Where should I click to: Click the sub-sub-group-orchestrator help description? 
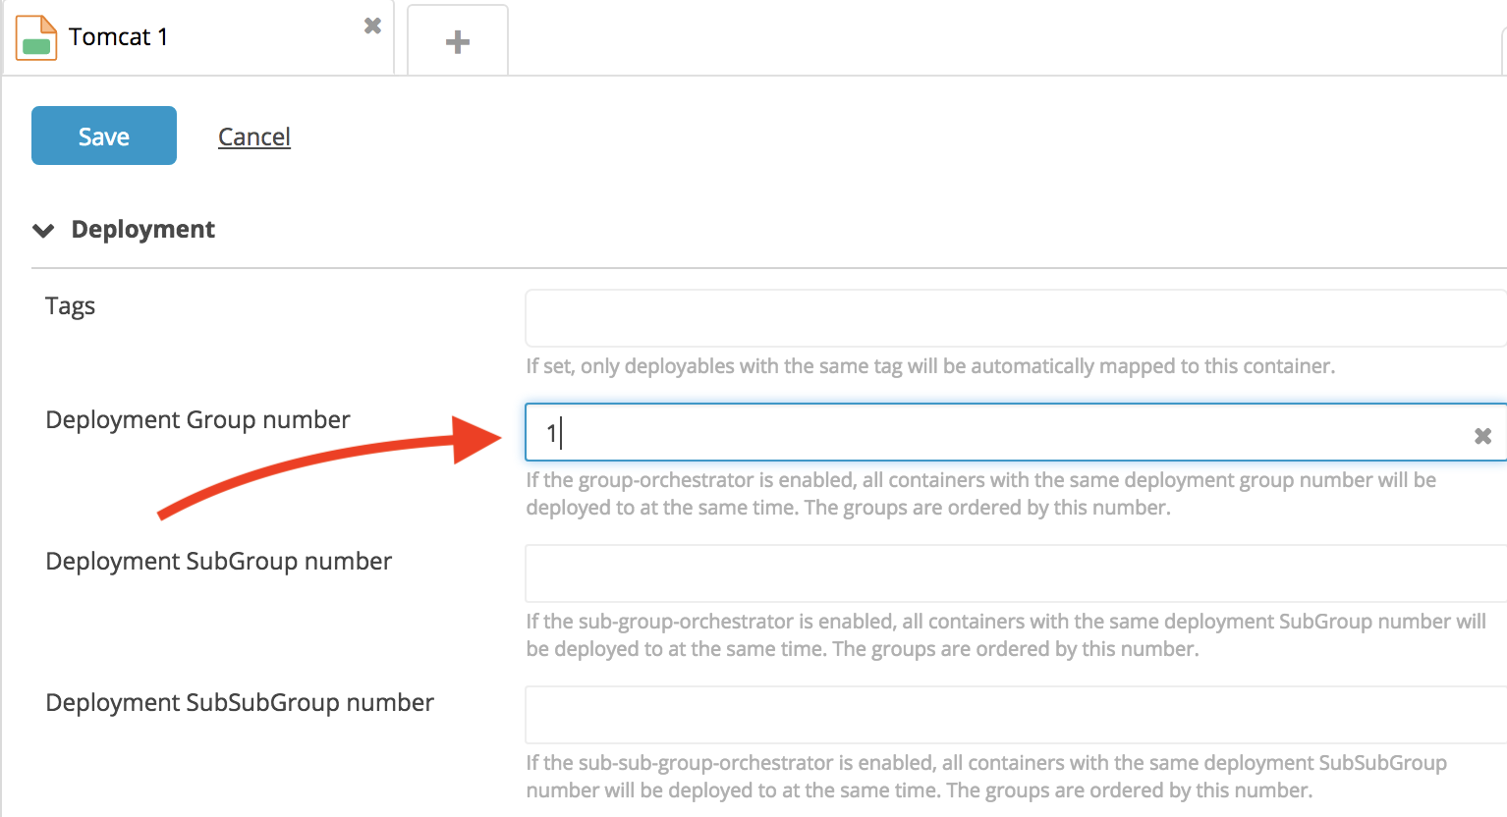(x=986, y=777)
